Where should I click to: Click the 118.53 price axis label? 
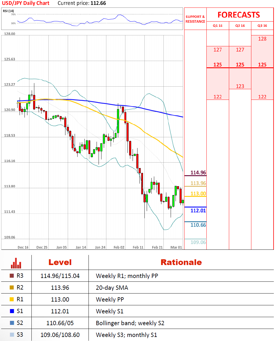click(x=10, y=135)
